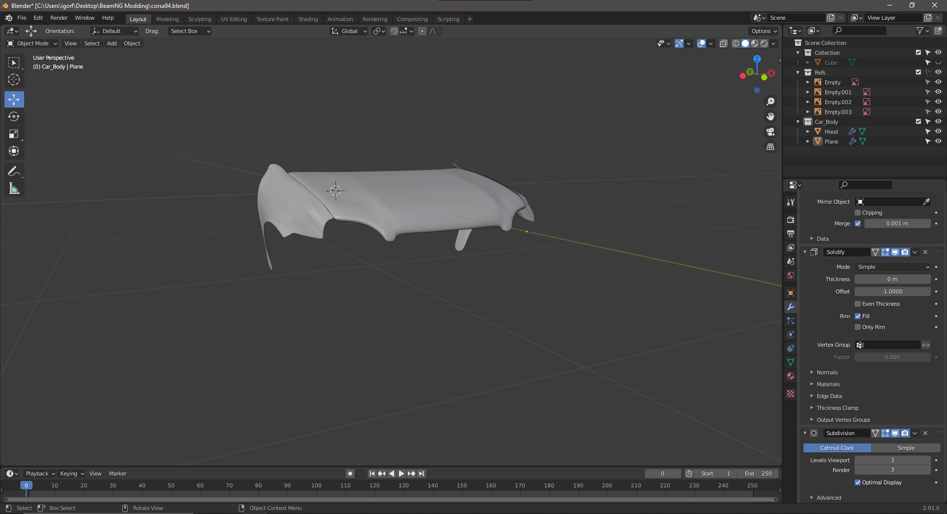Open the Solidify Mode dropdown
947x514 pixels.
point(893,267)
